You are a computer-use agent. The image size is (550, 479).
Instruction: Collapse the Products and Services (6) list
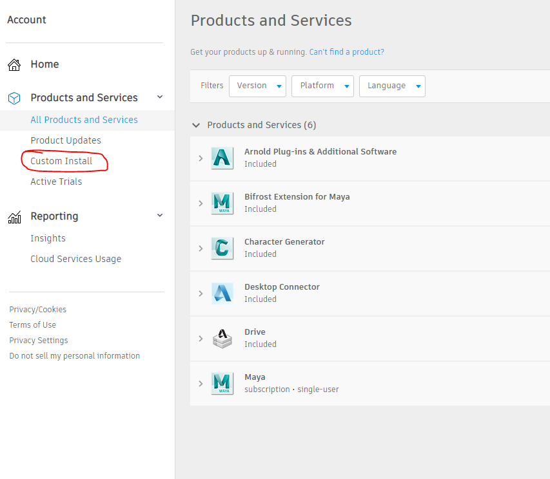[196, 125]
